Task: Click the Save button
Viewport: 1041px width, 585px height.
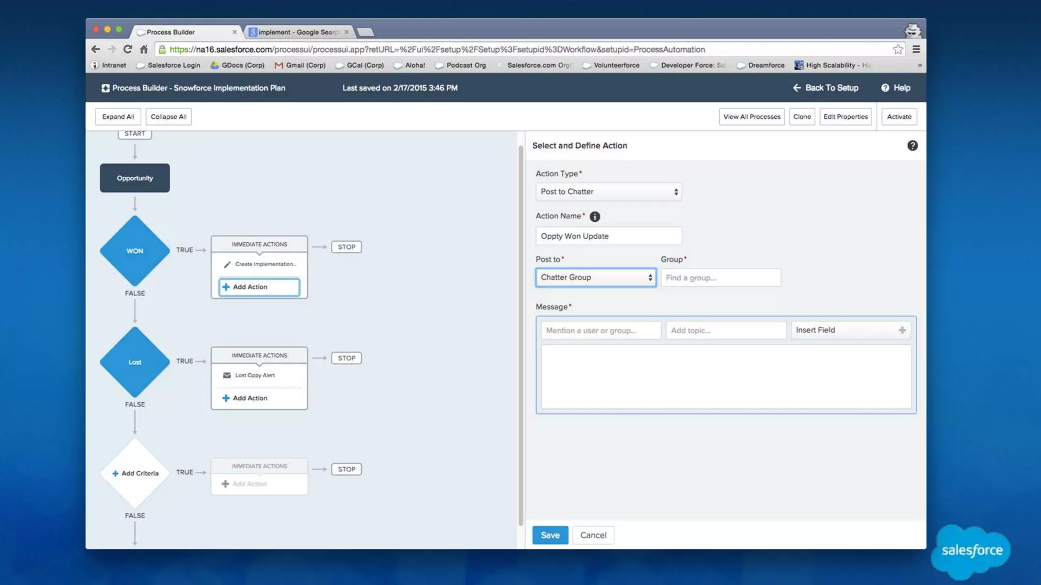Action: click(x=549, y=535)
